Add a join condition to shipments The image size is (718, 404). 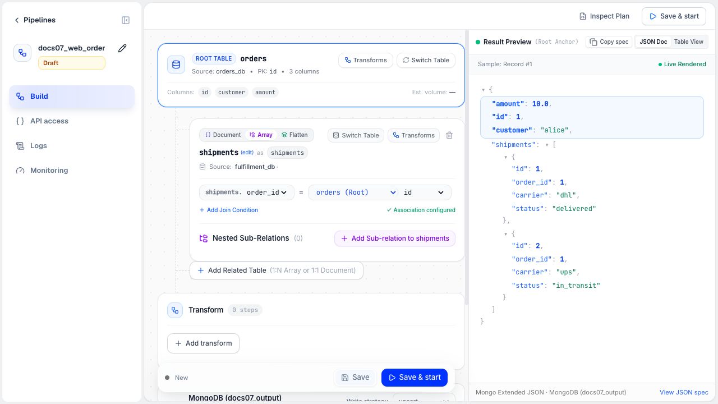[x=229, y=210]
